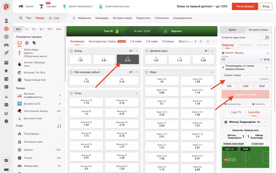Click the gamepad icon in left sidebar
Image resolution: width=276 pixels, height=173 pixels.
coord(6,45)
